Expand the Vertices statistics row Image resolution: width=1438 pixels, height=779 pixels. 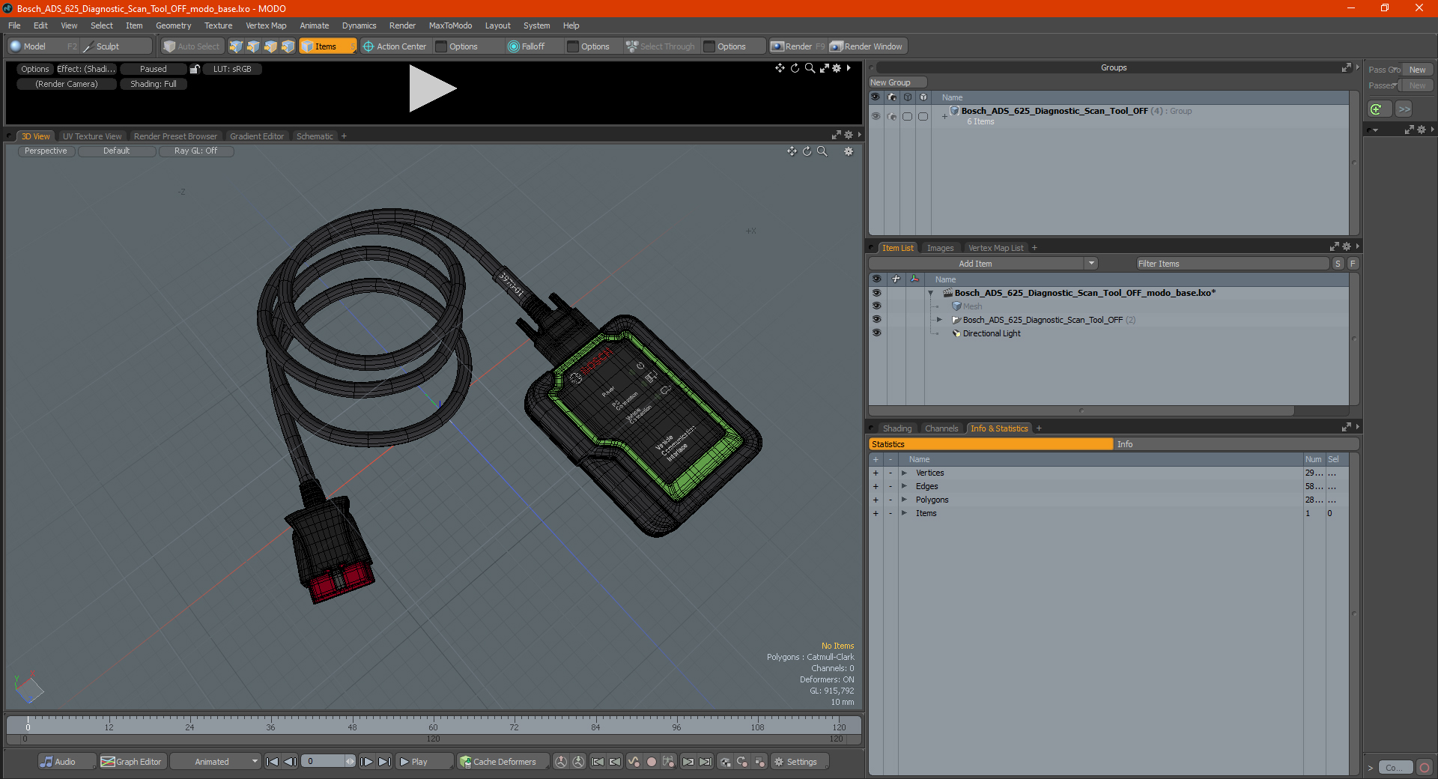(904, 473)
